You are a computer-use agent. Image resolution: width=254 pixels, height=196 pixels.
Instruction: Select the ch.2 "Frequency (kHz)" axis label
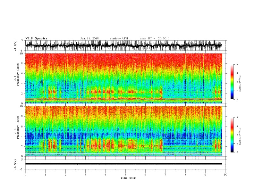point(18,127)
